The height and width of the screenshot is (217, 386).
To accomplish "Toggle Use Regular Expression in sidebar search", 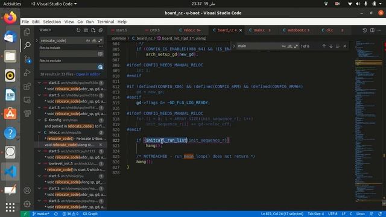I will [x=100, y=40].
